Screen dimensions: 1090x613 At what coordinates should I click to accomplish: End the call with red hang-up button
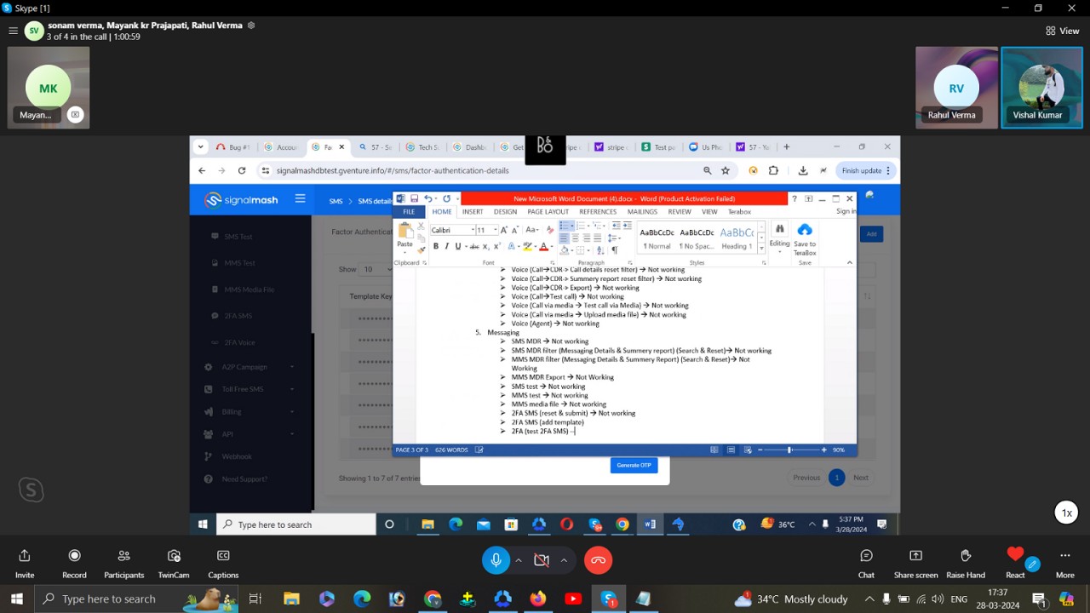[x=598, y=559]
